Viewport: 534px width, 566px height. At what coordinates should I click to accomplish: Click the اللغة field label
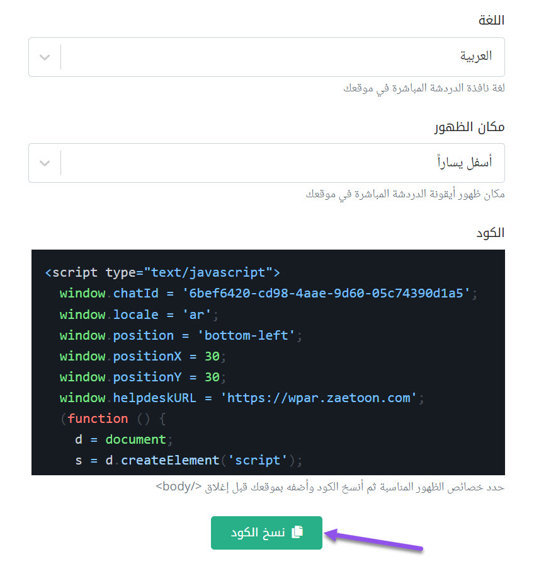pyautogui.click(x=491, y=20)
